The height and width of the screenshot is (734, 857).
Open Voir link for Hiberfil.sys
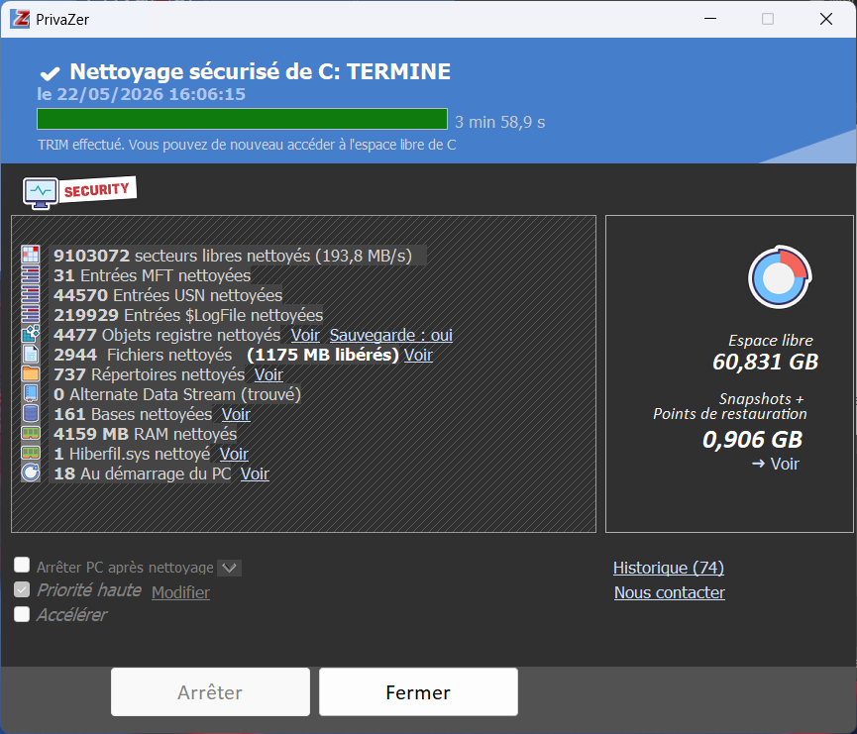point(234,454)
